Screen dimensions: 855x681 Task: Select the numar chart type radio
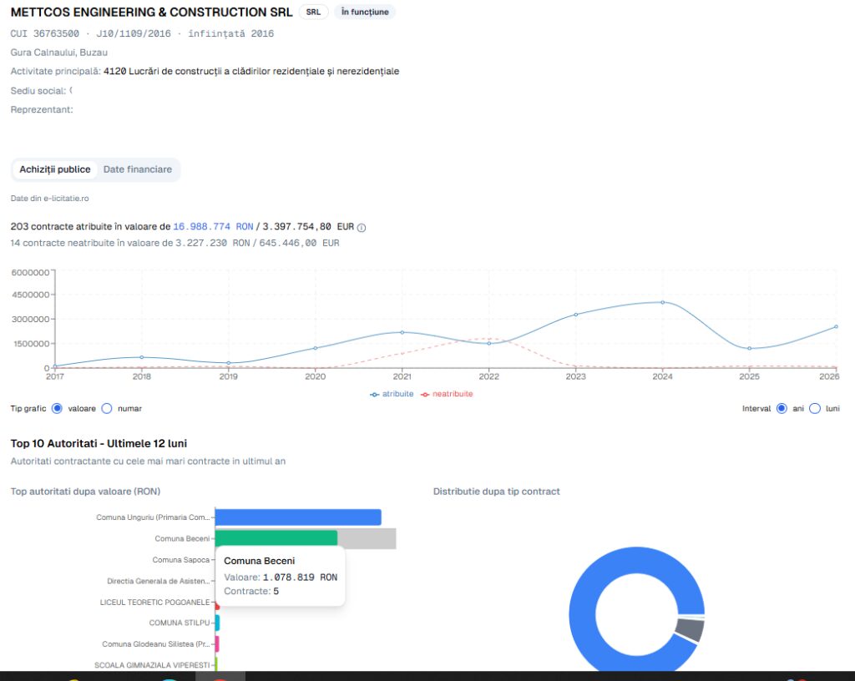tap(107, 409)
